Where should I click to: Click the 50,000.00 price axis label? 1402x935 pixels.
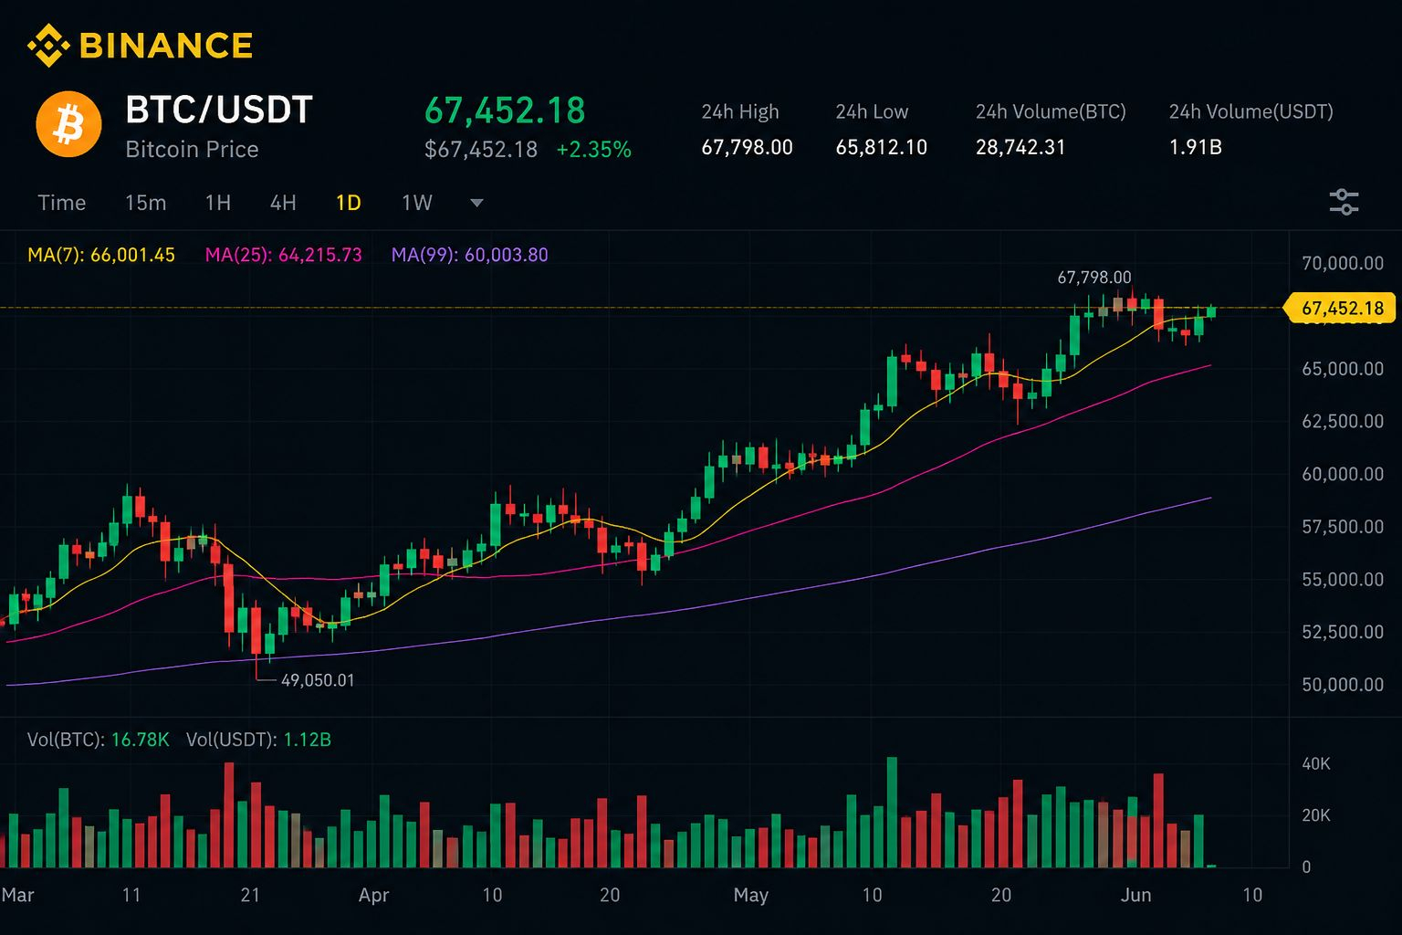[x=1343, y=684]
